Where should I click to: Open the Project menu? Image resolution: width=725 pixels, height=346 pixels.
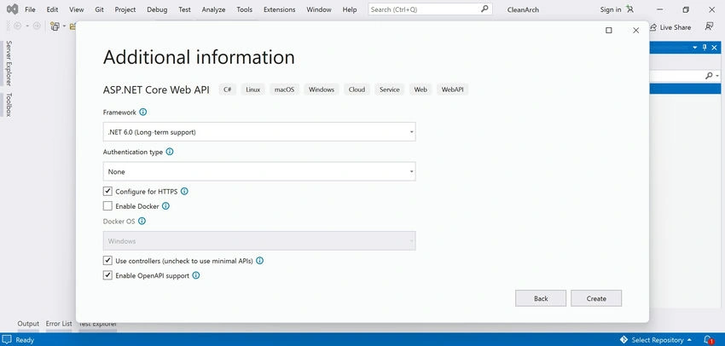point(125,9)
